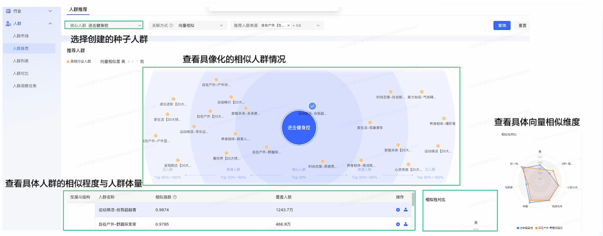The height and width of the screenshot is (236, 603).
Task: Click the 人群 people icon in sidebar
Action: (8, 23)
